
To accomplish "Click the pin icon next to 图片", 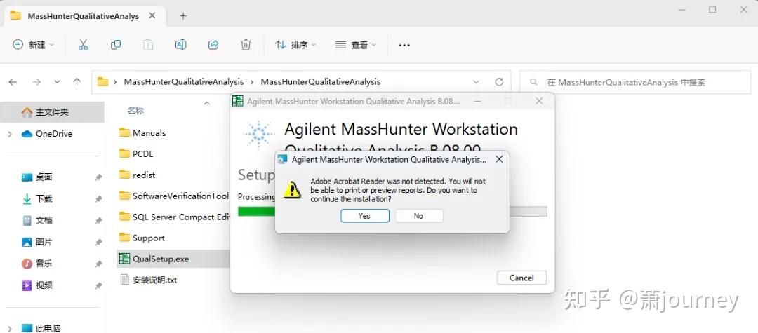I will tap(99, 243).
